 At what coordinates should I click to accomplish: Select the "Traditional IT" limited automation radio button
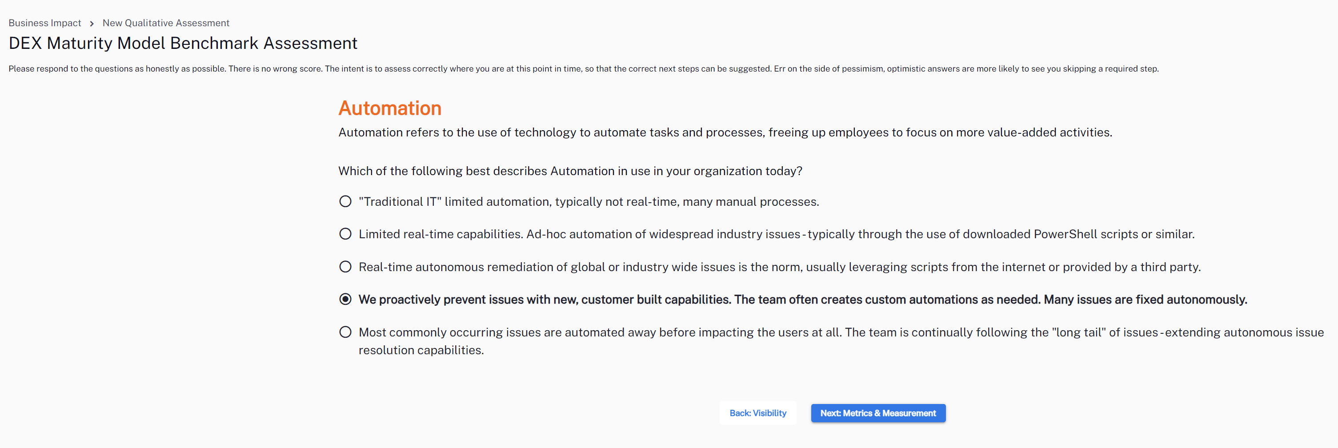pos(345,201)
